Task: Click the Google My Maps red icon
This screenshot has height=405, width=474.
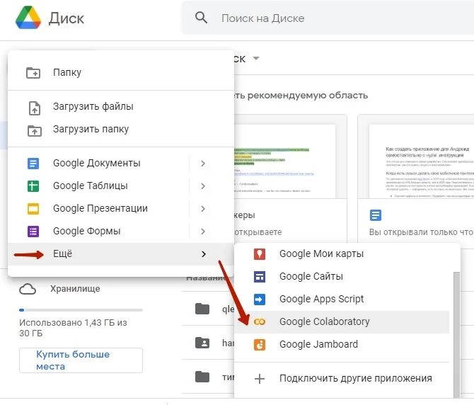Action: (260, 254)
